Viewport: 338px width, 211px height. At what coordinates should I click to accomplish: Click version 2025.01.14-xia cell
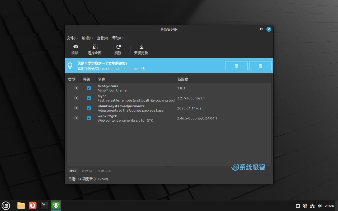pyautogui.click(x=189, y=108)
